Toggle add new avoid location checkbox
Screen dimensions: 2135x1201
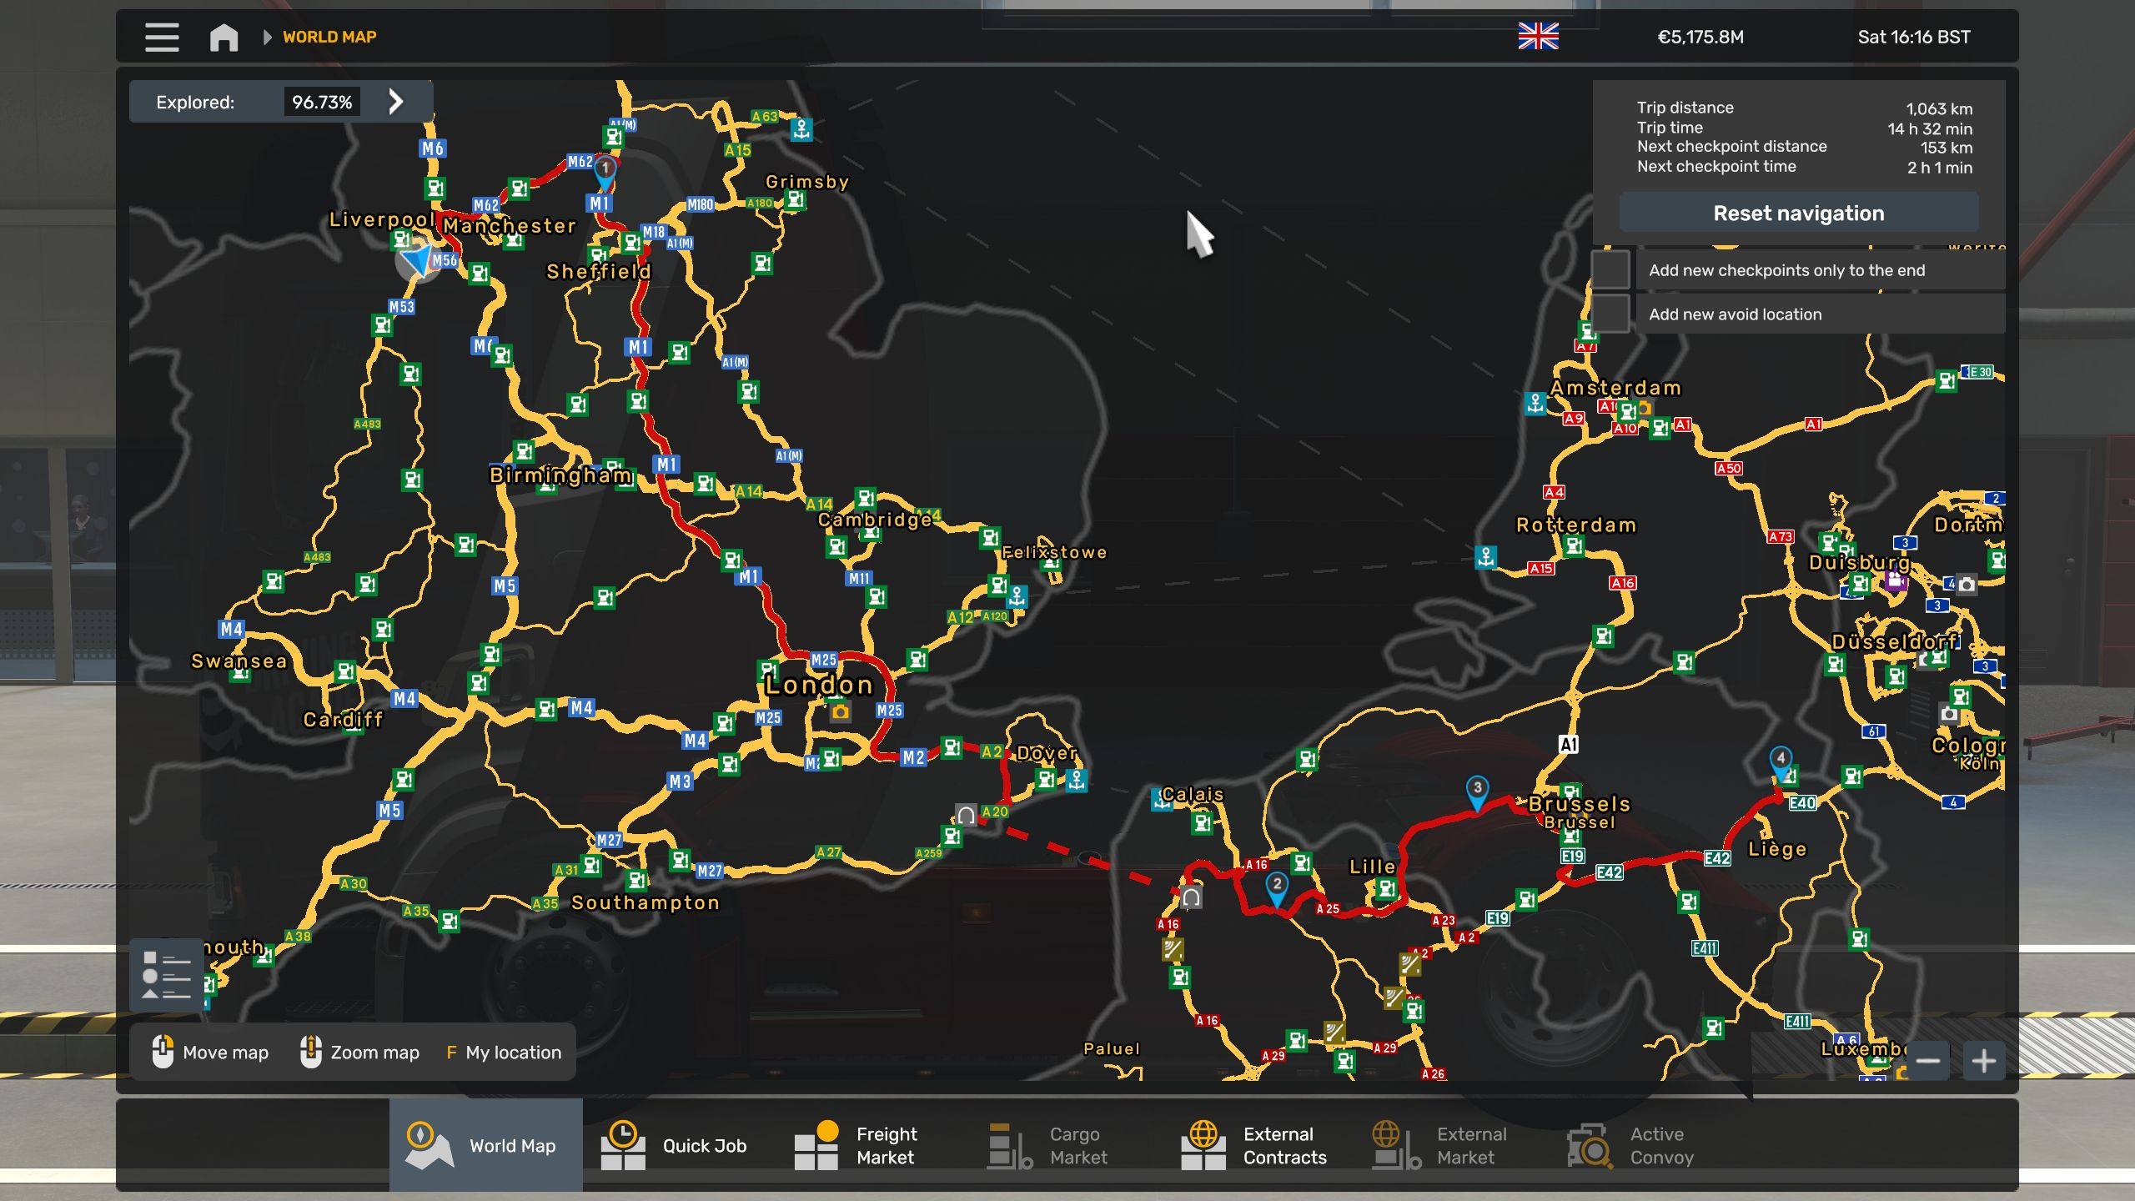tap(1610, 314)
